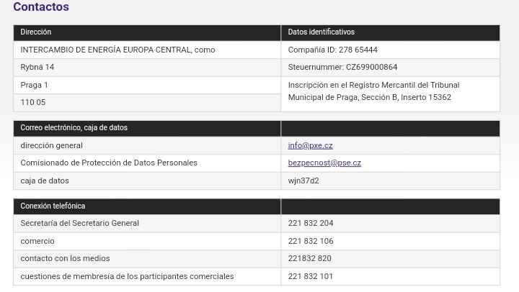This screenshot has width=519, height=292.
Task: Click the Contactos page heading
Action: point(41,6)
